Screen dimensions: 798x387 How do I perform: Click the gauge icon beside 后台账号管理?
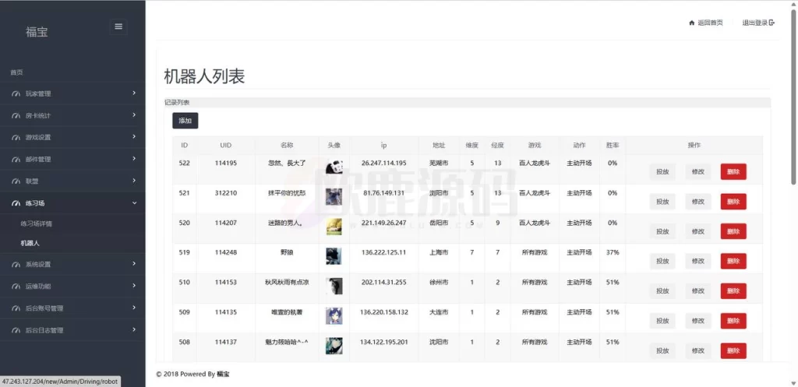[16, 308]
